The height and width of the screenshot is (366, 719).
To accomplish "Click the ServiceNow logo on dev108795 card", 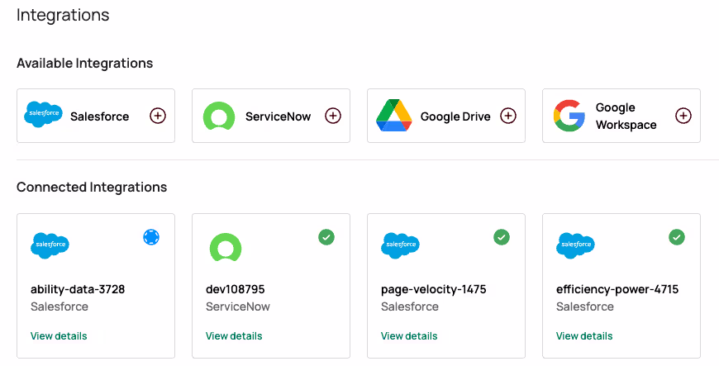I will click(x=226, y=247).
